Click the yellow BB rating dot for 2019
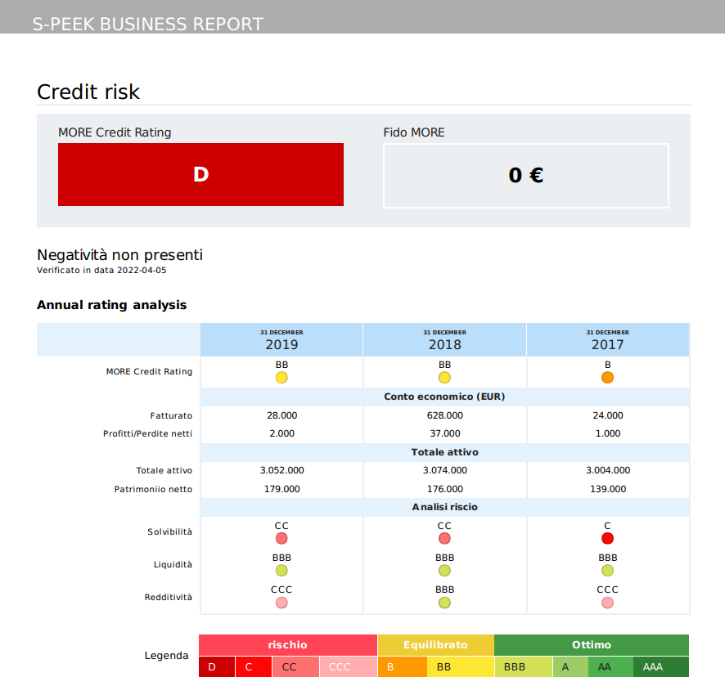Viewport: 725px width, 677px height. (281, 378)
